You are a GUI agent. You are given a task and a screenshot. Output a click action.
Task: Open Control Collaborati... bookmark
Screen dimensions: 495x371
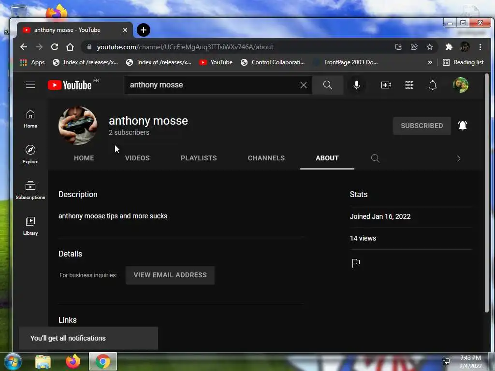coord(273,62)
